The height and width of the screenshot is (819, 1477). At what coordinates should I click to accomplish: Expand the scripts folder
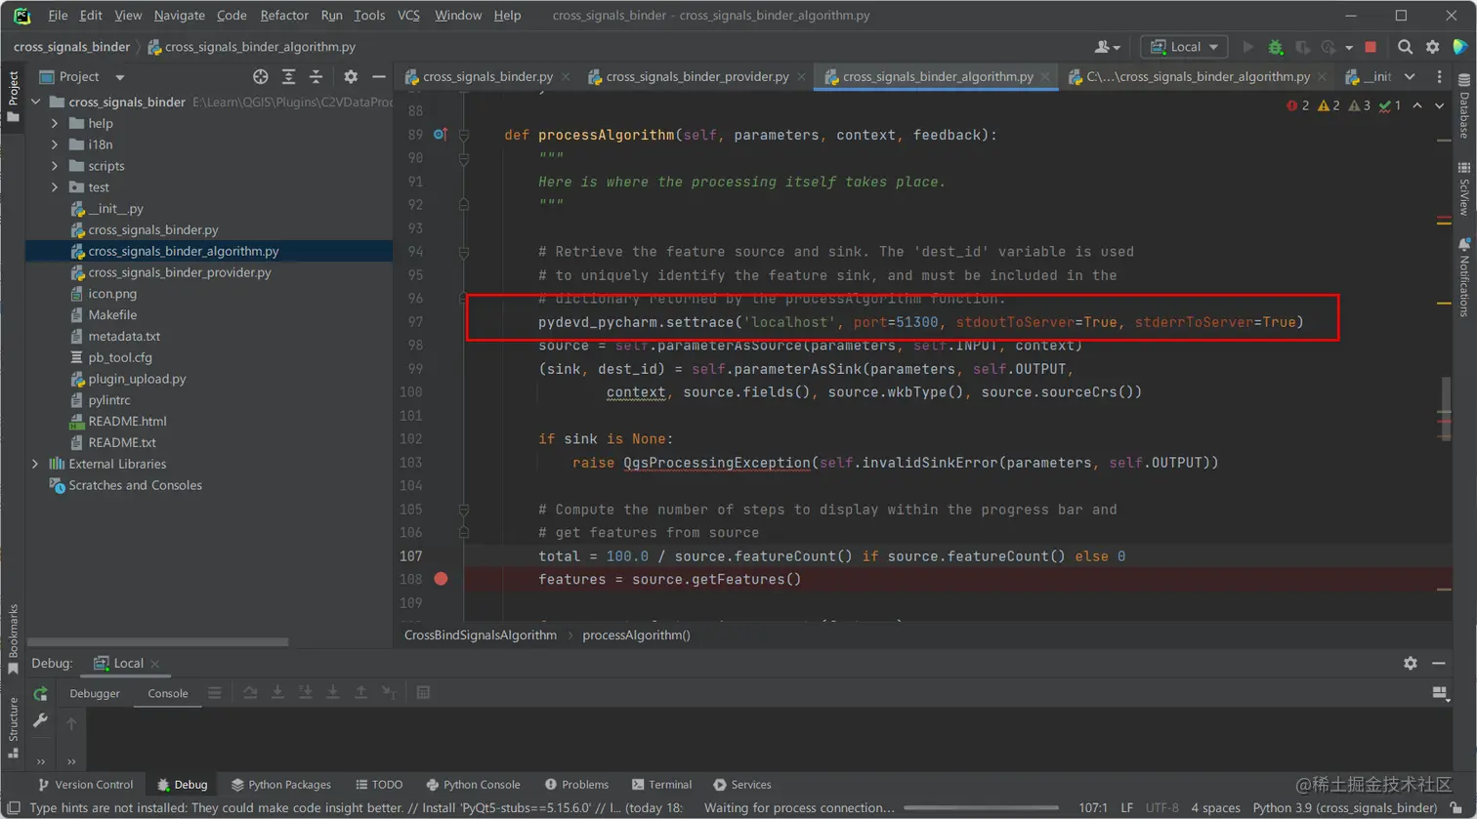(x=55, y=166)
